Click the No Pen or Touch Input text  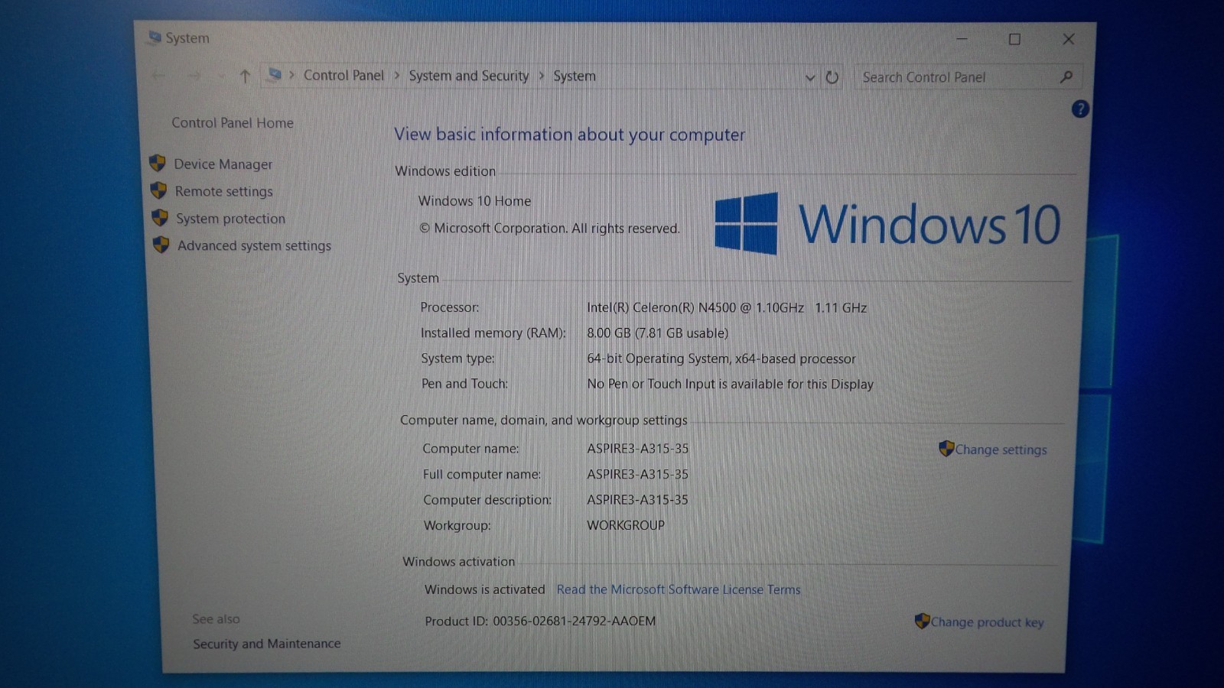730,384
